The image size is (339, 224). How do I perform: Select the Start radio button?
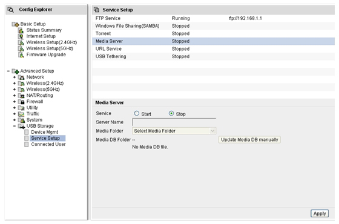(137, 113)
